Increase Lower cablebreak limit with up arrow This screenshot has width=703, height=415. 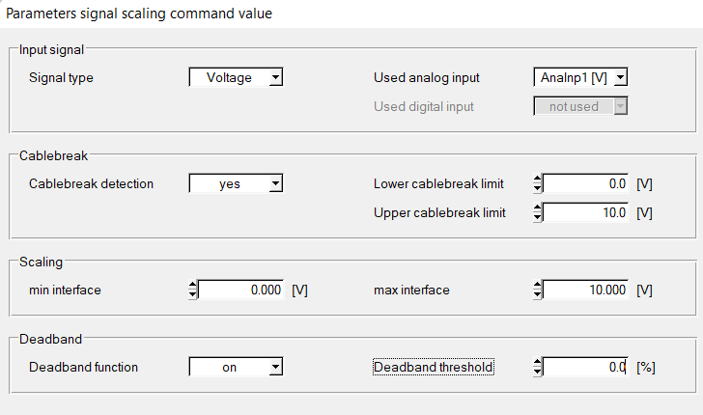[538, 179]
